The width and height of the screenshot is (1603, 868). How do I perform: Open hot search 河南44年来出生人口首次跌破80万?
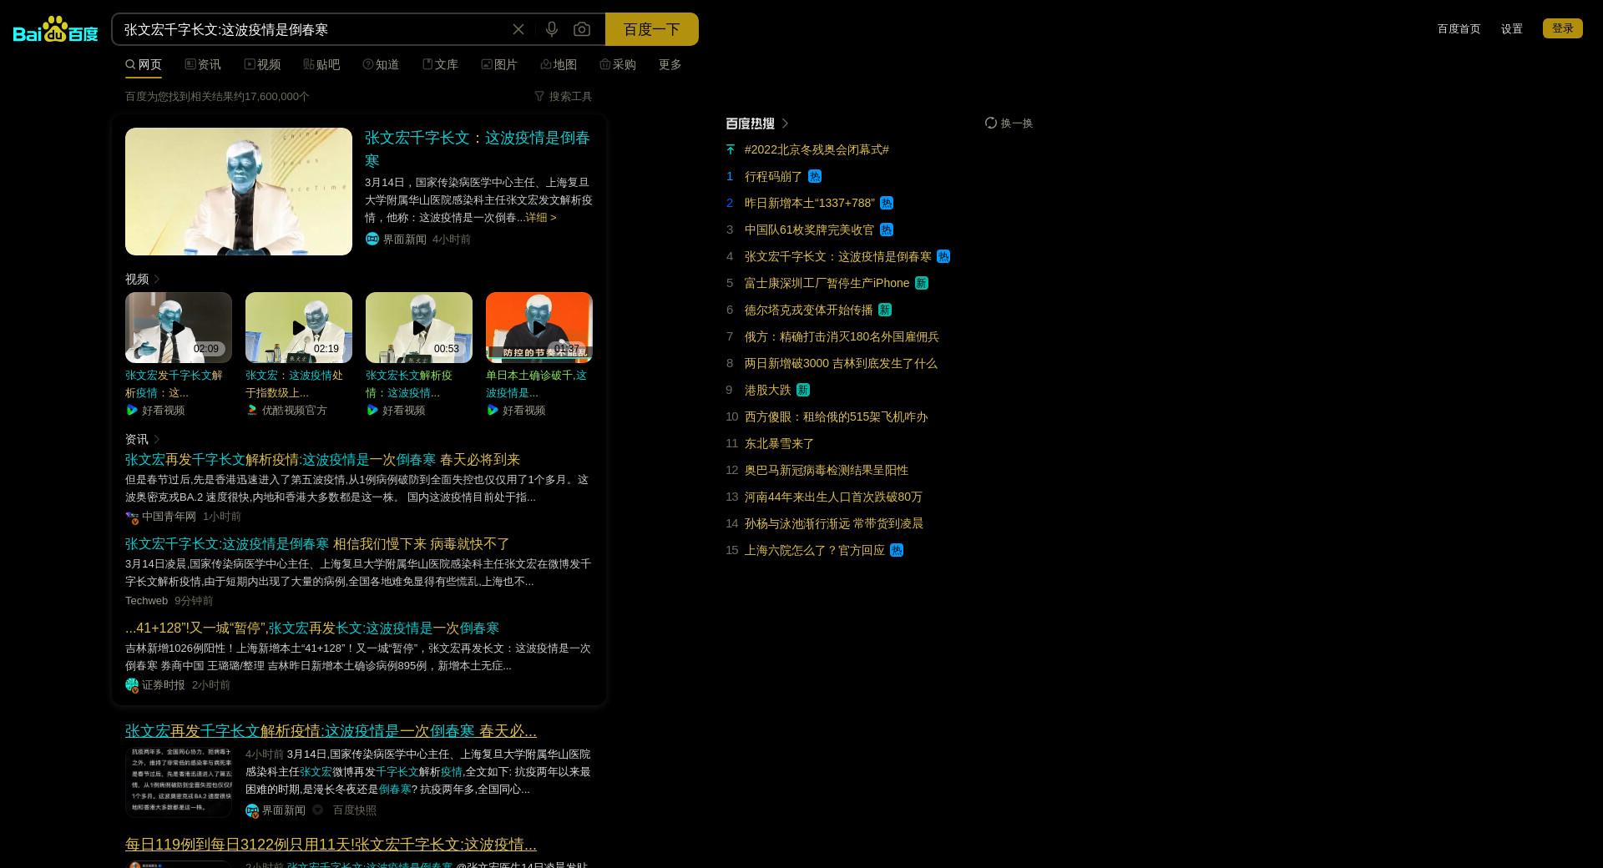pyautogui.click(x=833, y=497)
